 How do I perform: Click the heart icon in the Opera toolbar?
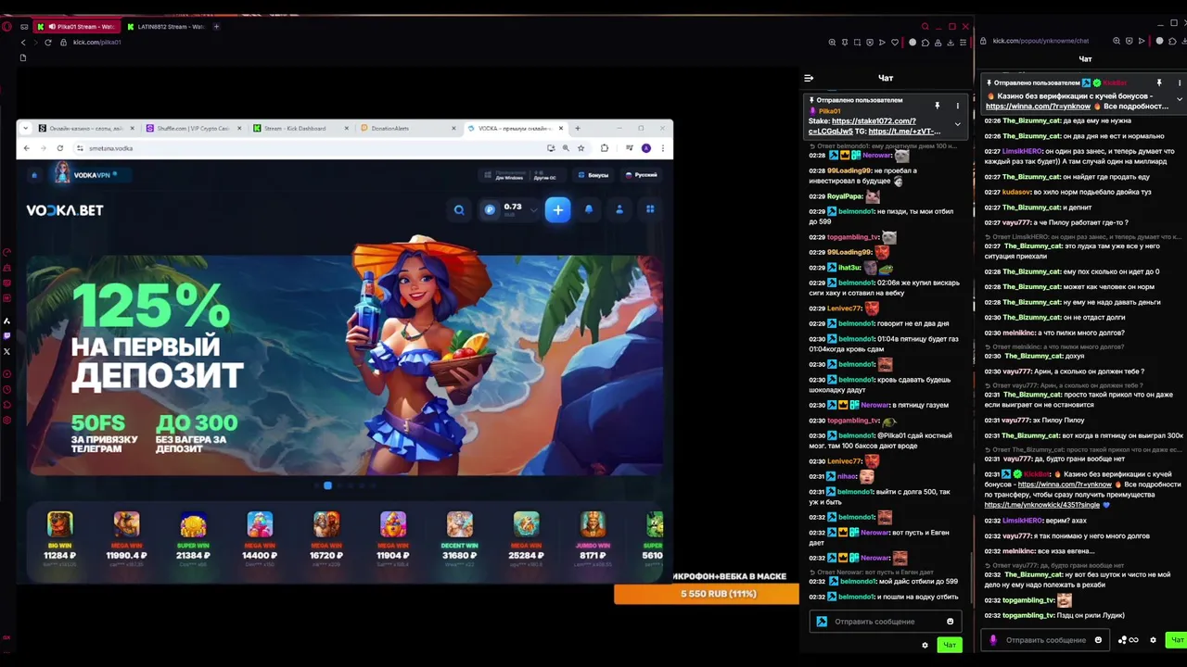pyautogui.click(x=894, y=43)
